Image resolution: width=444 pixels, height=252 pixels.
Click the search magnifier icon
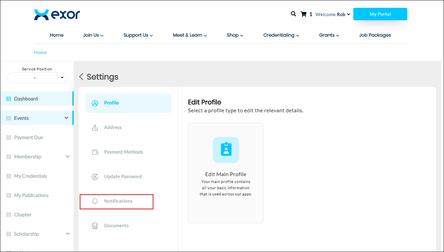(293, 14)
